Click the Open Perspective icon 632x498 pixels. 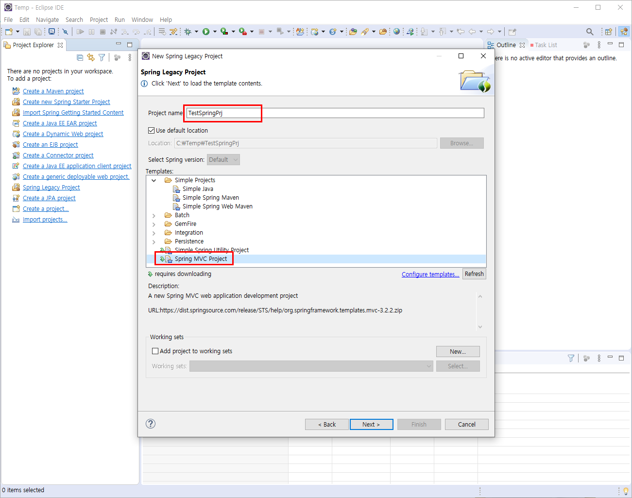(x=608, y=32)
